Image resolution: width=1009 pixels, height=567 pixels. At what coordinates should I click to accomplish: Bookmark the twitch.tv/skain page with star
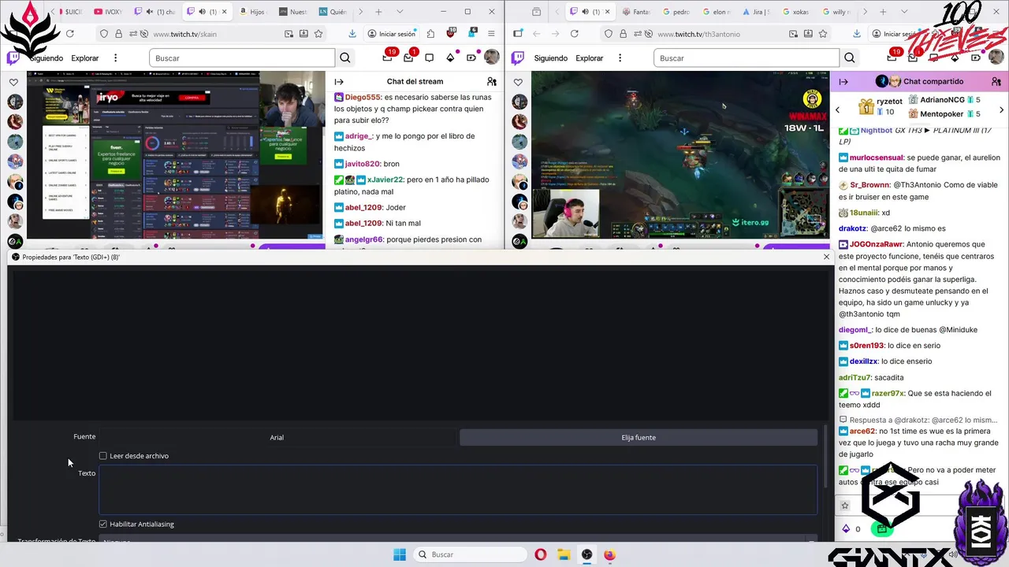coord(318,34)
